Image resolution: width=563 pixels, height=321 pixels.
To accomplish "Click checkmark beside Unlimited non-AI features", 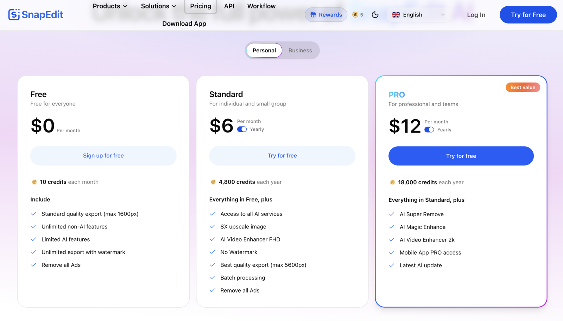I will tap(33, 227).
